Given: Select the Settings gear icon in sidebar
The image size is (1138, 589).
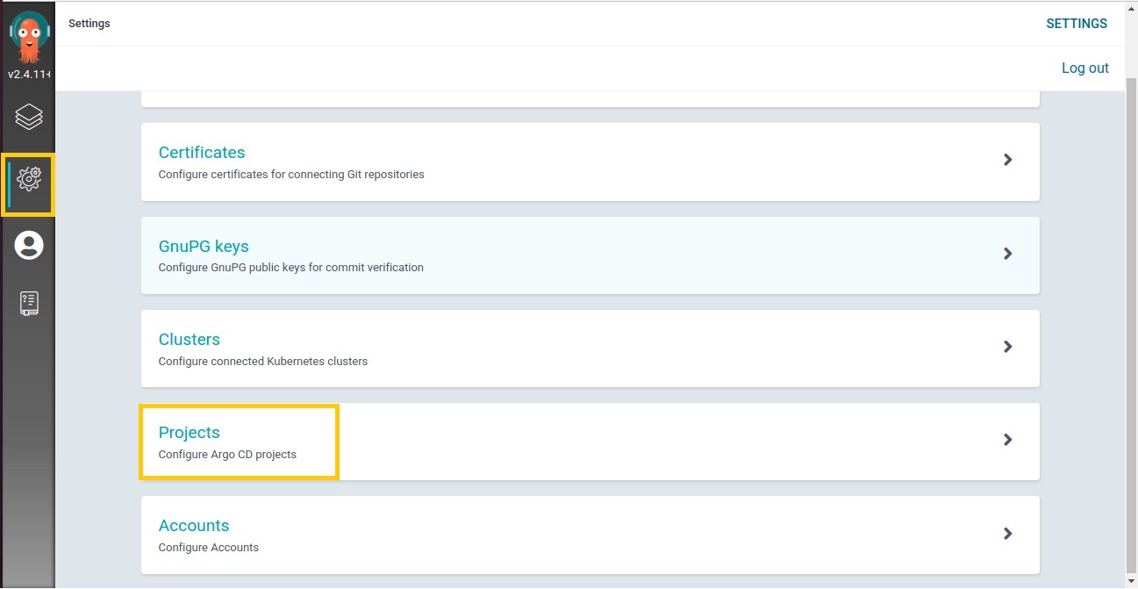Looking at the screenshot, I should tap(29, 179).
